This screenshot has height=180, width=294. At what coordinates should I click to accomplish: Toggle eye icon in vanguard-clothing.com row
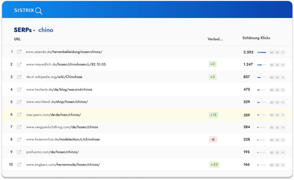click(x=271, y=128)
